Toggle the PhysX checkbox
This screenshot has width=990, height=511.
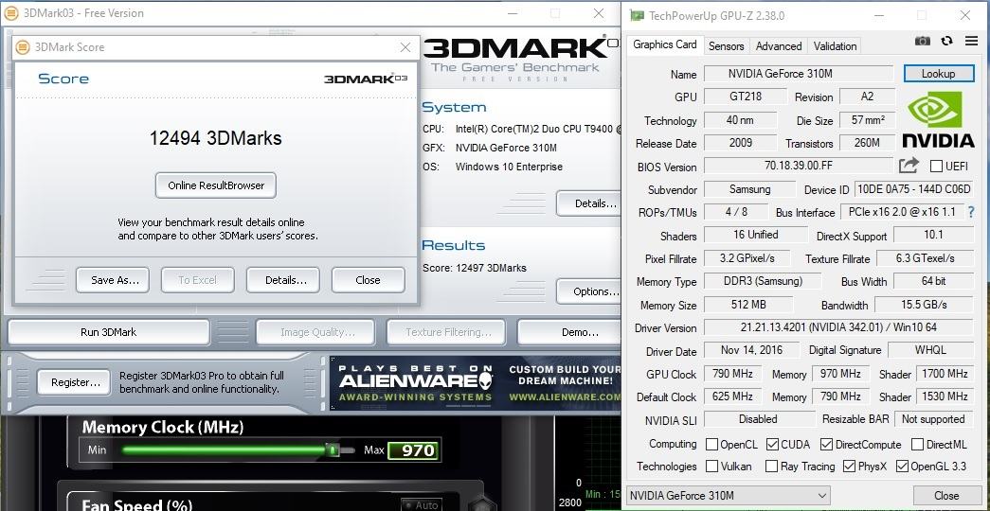pos(849,467)
